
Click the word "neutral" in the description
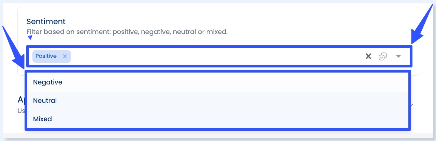point(184,32)
